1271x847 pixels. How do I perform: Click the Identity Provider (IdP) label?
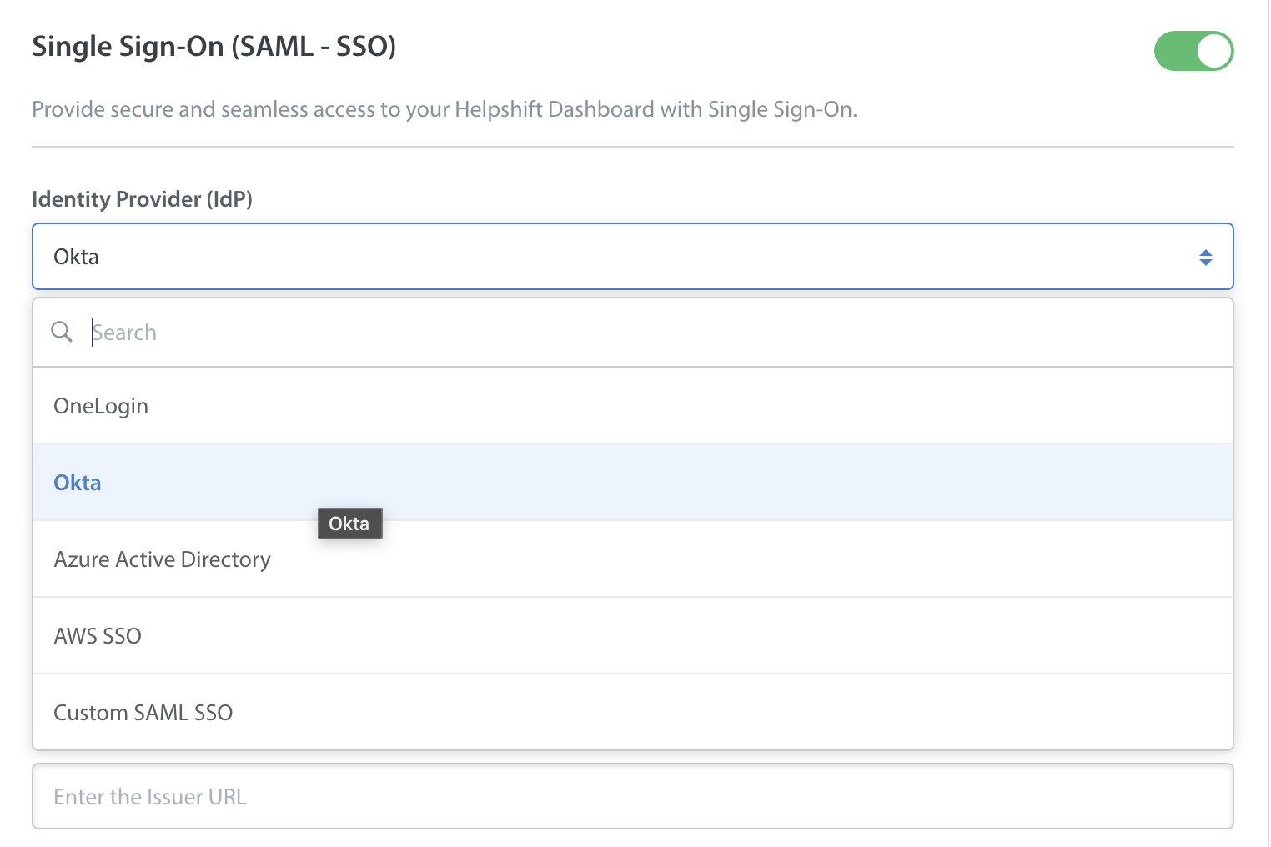pos(142,199)
